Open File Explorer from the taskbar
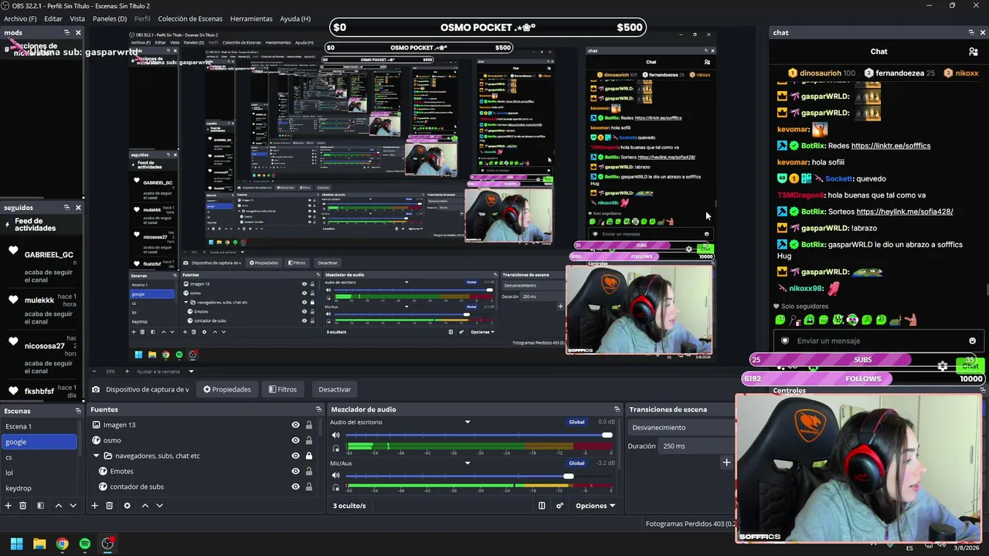This screenshot has height=556, width=989. click(39, 544)
